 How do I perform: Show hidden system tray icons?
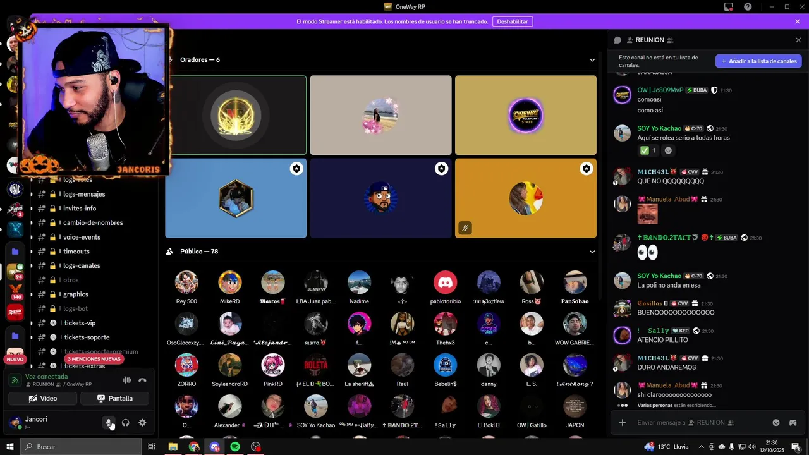[702, 447]
